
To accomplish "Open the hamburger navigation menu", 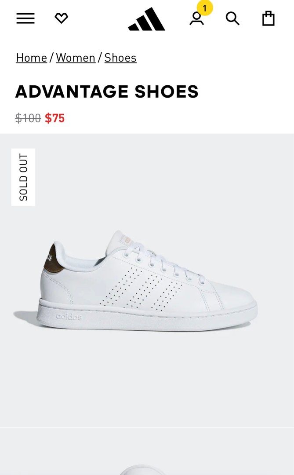I will point(25,18).
